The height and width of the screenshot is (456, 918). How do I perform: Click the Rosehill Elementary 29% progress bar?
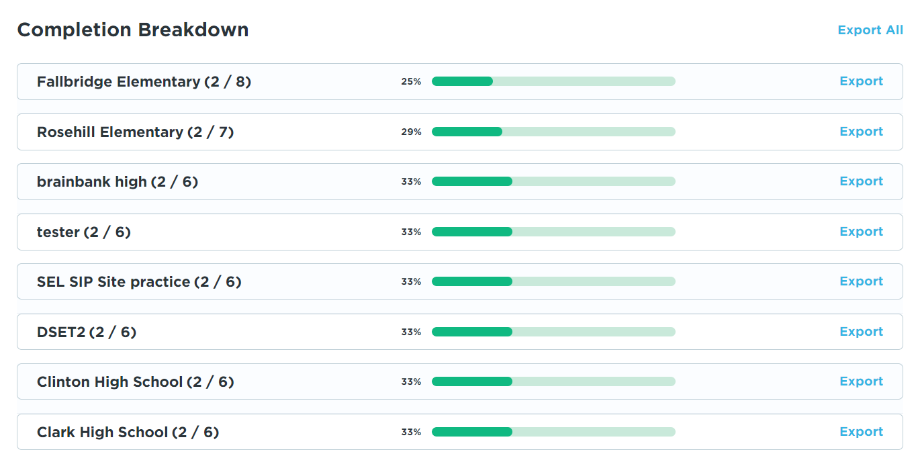[x=553, y=132]
